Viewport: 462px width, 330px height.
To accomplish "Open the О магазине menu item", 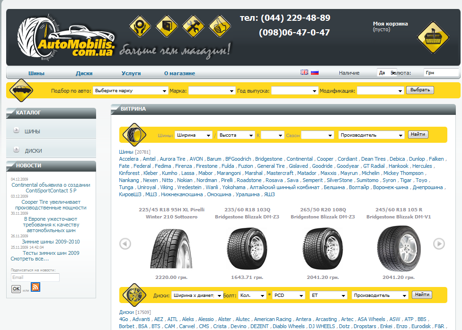I will 179,73.
